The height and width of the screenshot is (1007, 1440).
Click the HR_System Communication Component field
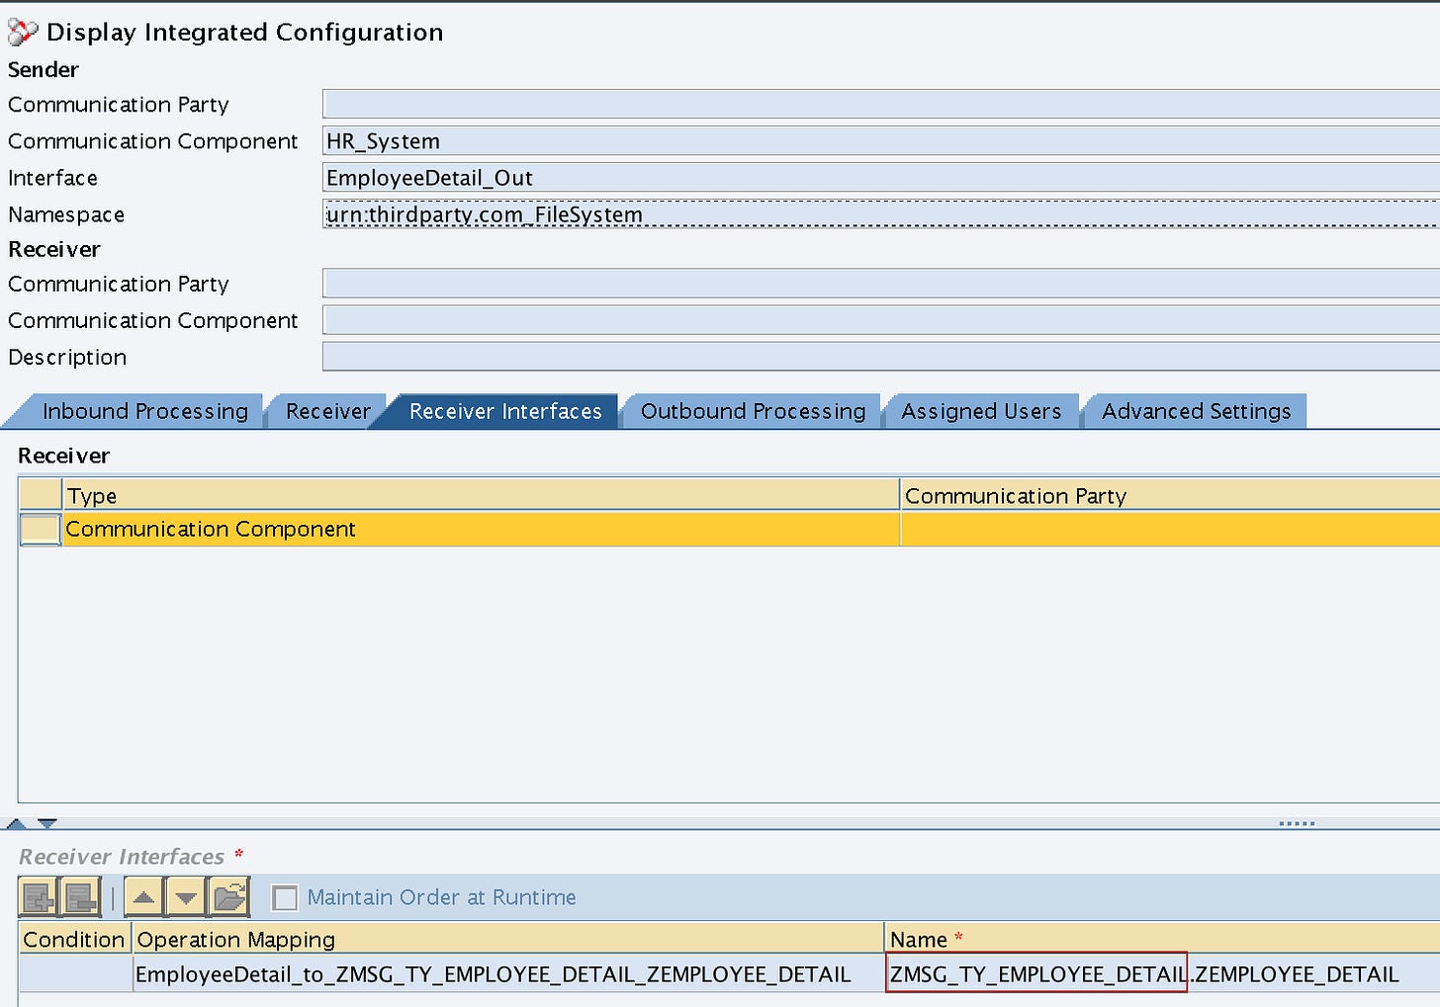tap(881, 140)
